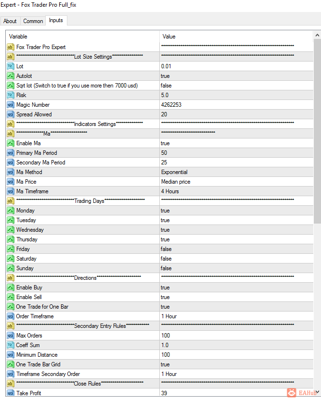This screenshot has width=321, height=400.
Task: Open the Ma Timeframe 4 Hours dropdown
Action: pyautogui.click(x=236, y=191)
